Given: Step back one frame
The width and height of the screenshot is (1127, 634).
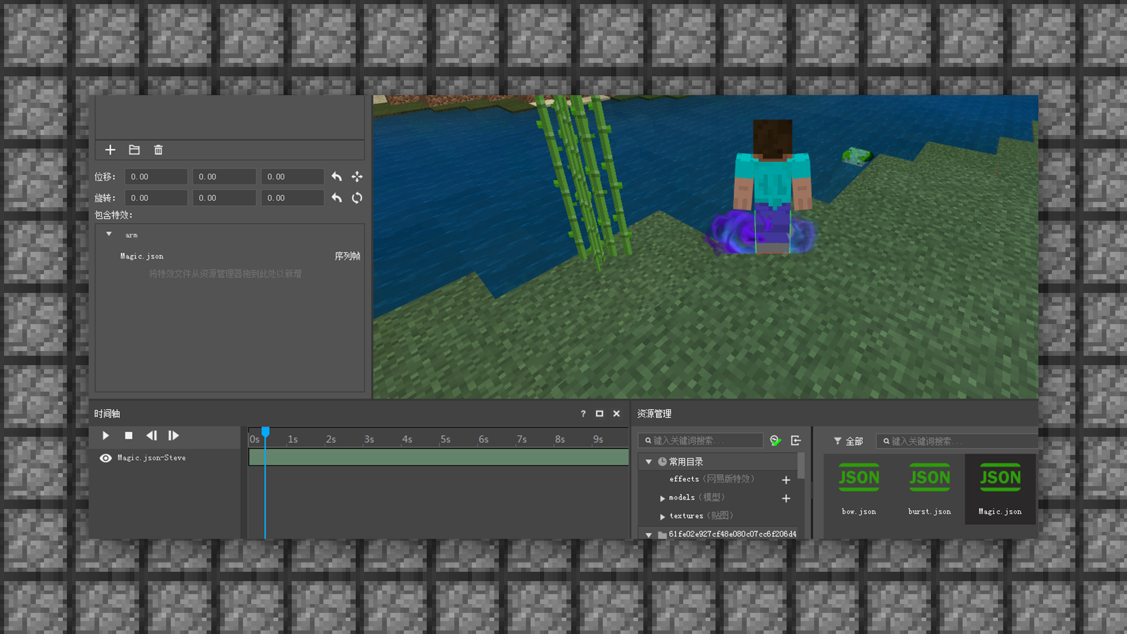Looking at the screenshot, I should pyautogui.click(x=151, y=436).
